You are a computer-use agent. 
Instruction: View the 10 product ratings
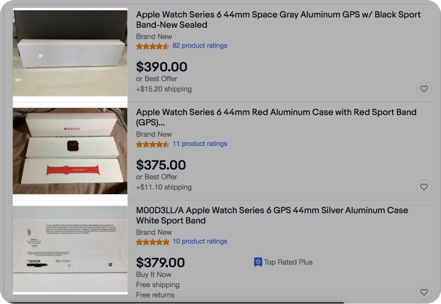coord(199,241)
